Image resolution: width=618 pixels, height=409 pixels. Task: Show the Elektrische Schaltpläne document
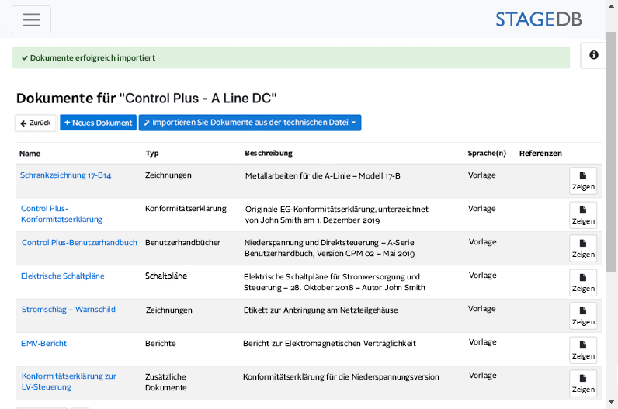click(x=582, y=282)
